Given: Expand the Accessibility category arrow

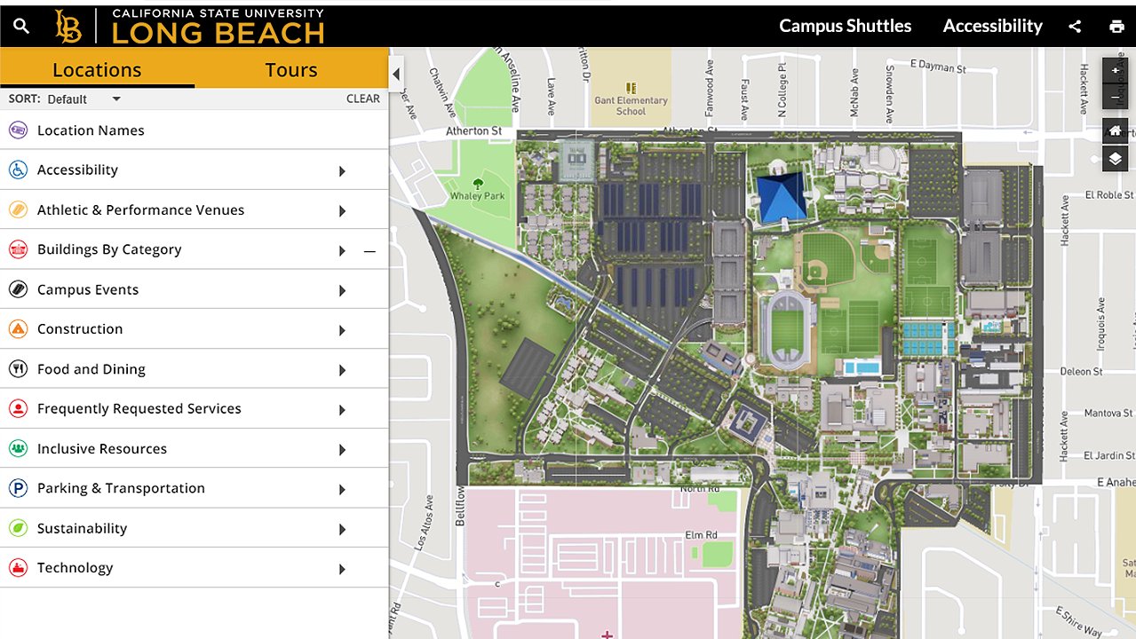Looking at the screenshot, I should click(x=342, y=171).
